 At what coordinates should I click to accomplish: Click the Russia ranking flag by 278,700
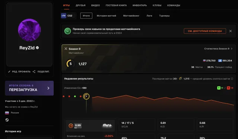click(x=204, y=61)
